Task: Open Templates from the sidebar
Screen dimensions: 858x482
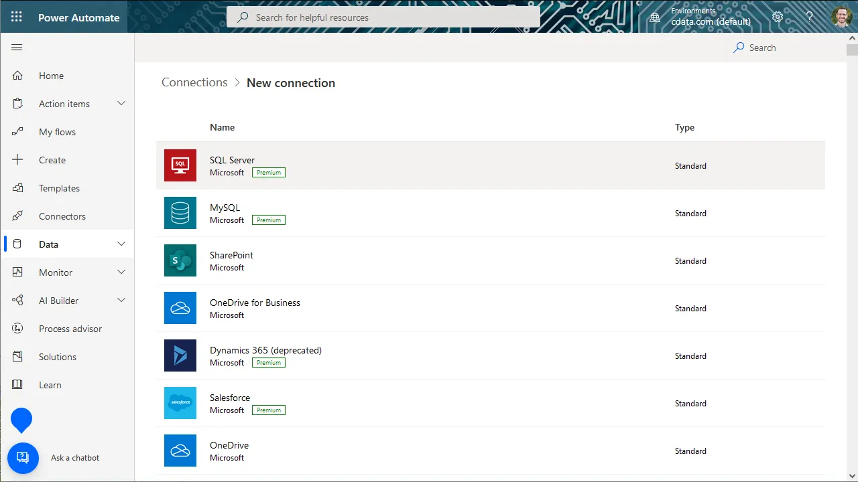Action: tap(59, 188)
